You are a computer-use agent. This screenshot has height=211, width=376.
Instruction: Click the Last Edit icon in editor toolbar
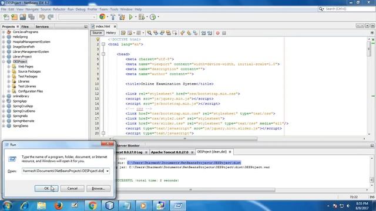123,33
